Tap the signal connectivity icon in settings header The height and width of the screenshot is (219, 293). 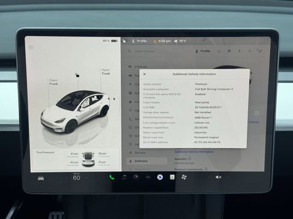point(259,51)
